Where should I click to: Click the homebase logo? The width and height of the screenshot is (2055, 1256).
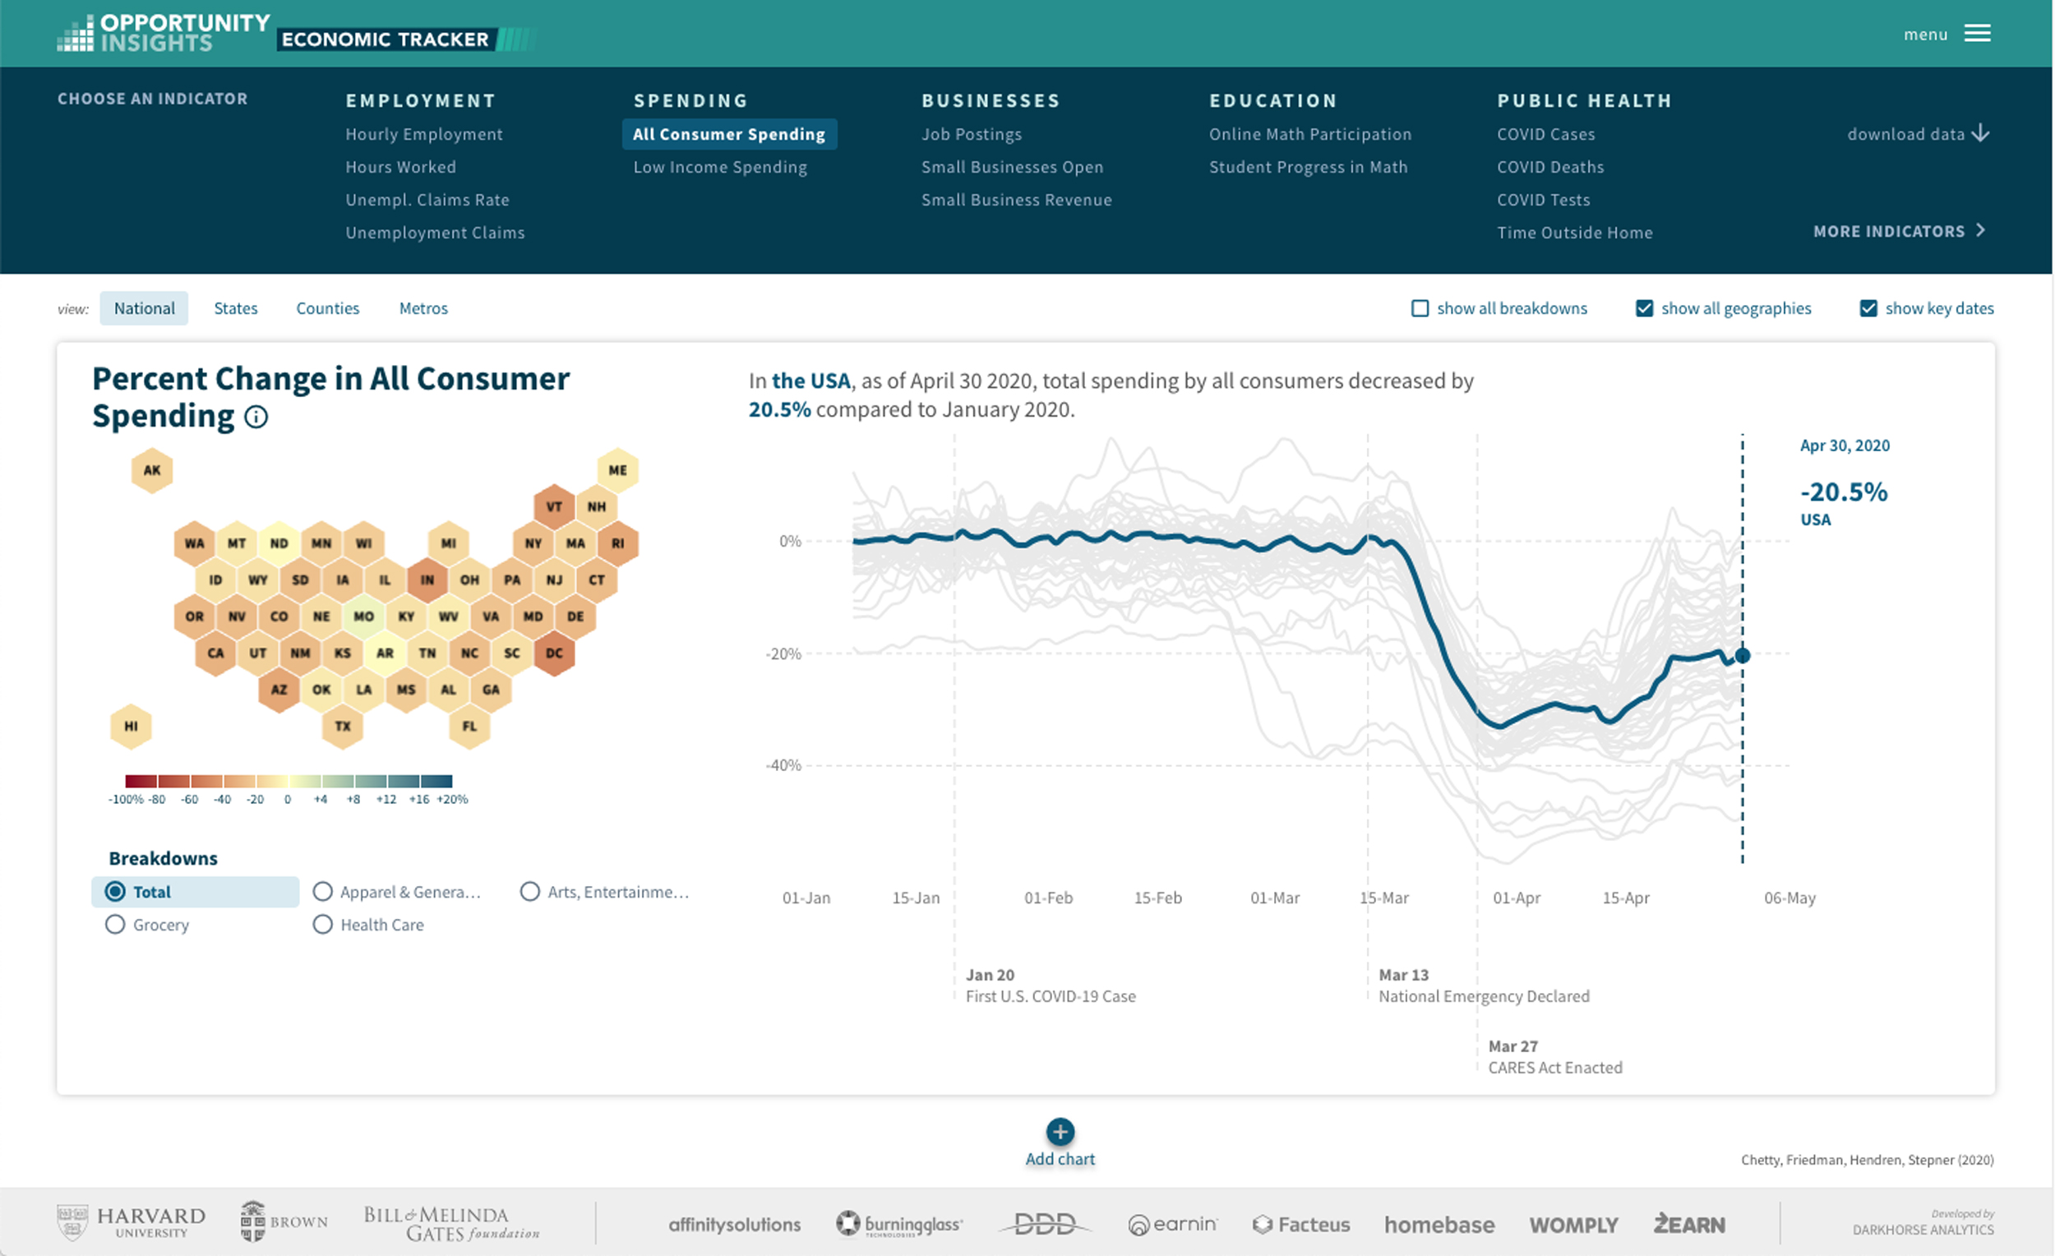[x=1439, y=1224]
